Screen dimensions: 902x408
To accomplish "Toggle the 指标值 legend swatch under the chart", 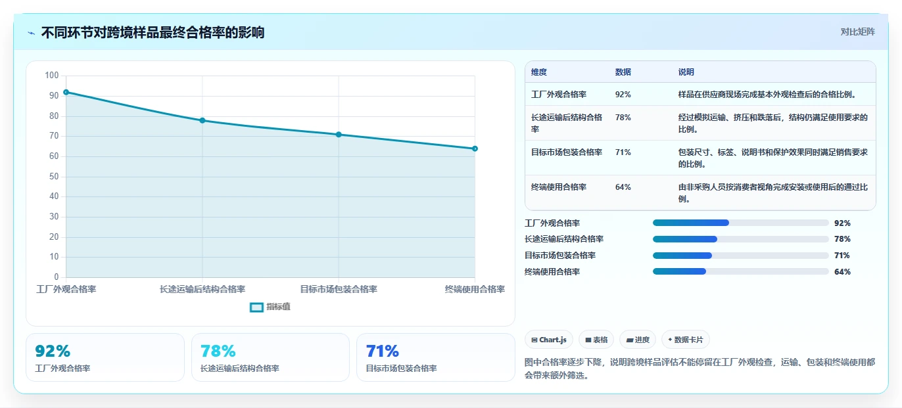I will (x=256, y=307).
